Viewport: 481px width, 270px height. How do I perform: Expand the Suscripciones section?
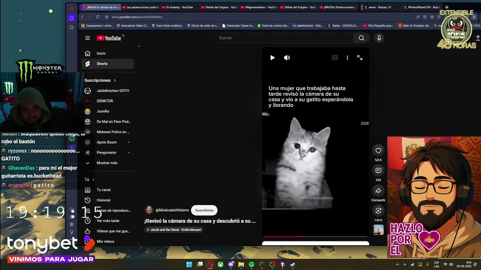100,80
